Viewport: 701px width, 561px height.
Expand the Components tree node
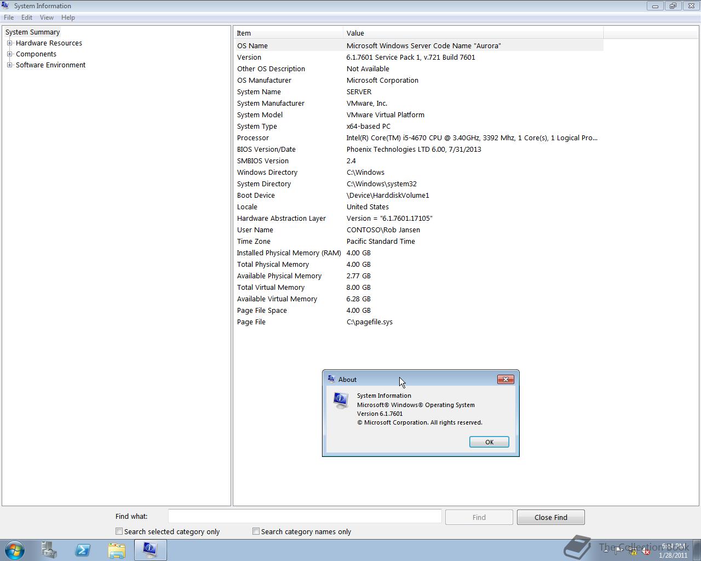coord(9,54)
